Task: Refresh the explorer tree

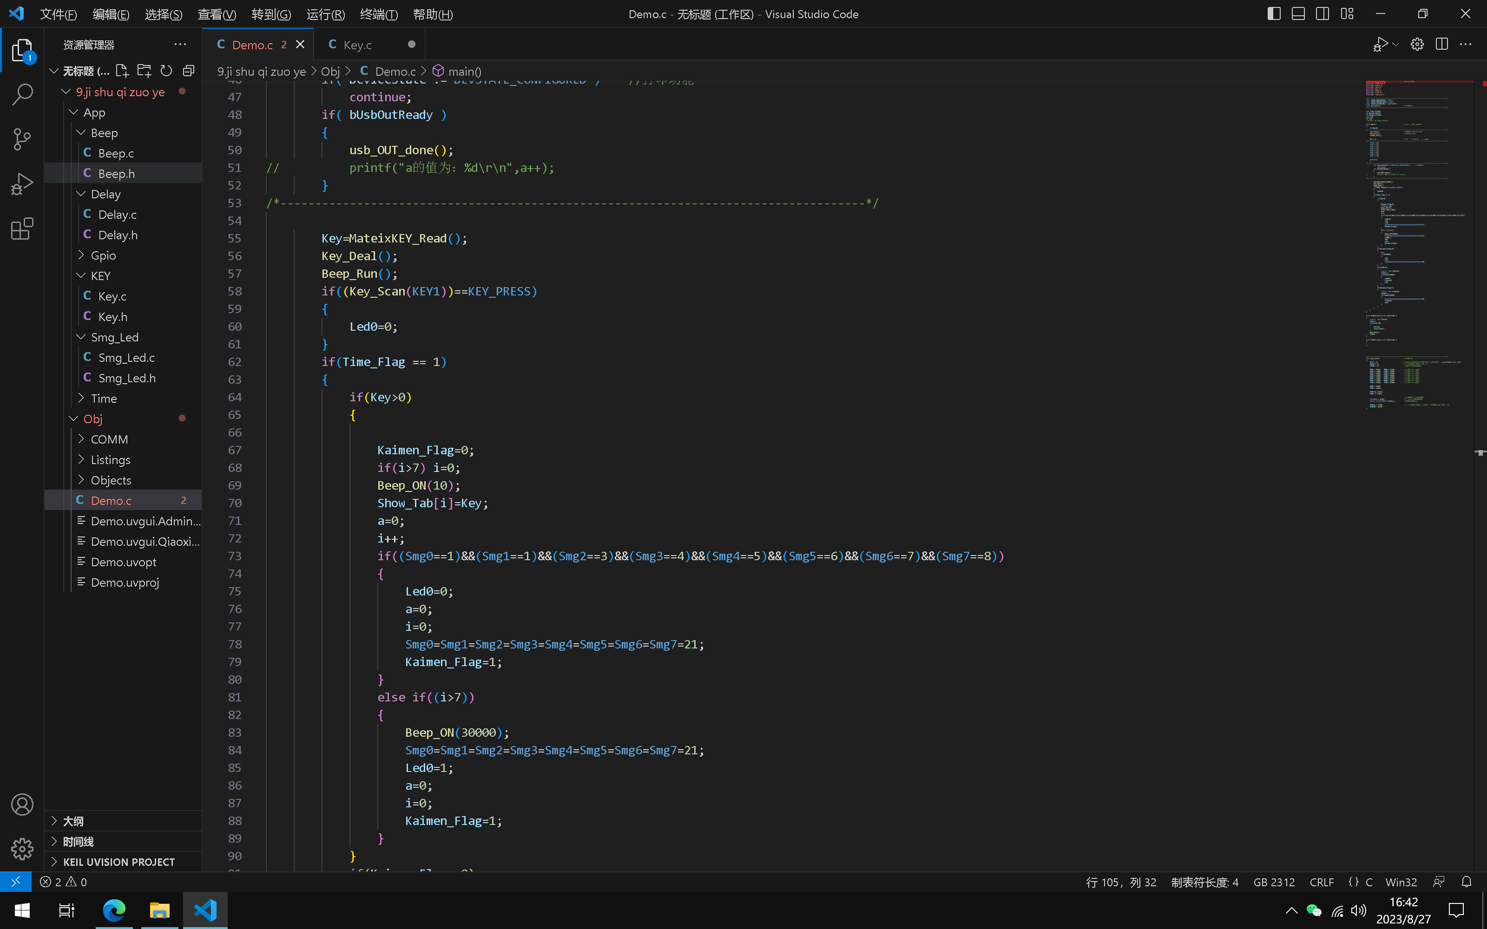Action: [x=166, y=71]
